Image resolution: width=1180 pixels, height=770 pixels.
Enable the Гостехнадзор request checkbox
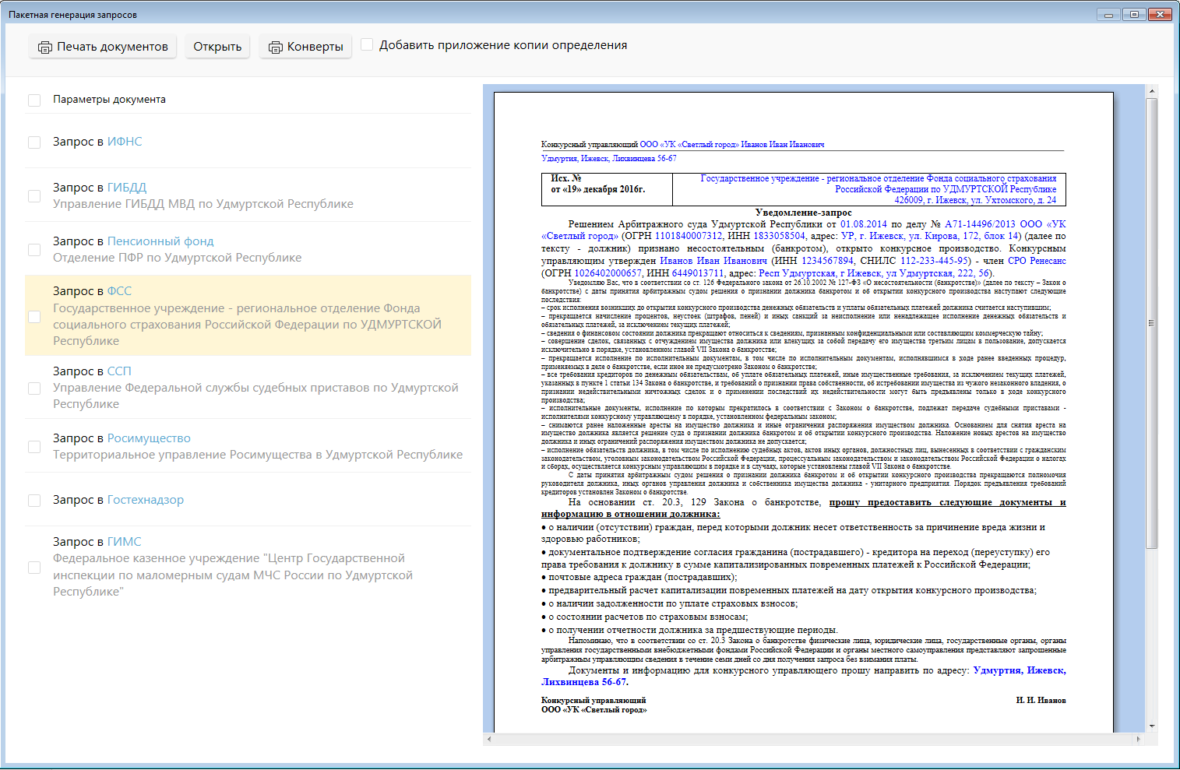[34, 501]
